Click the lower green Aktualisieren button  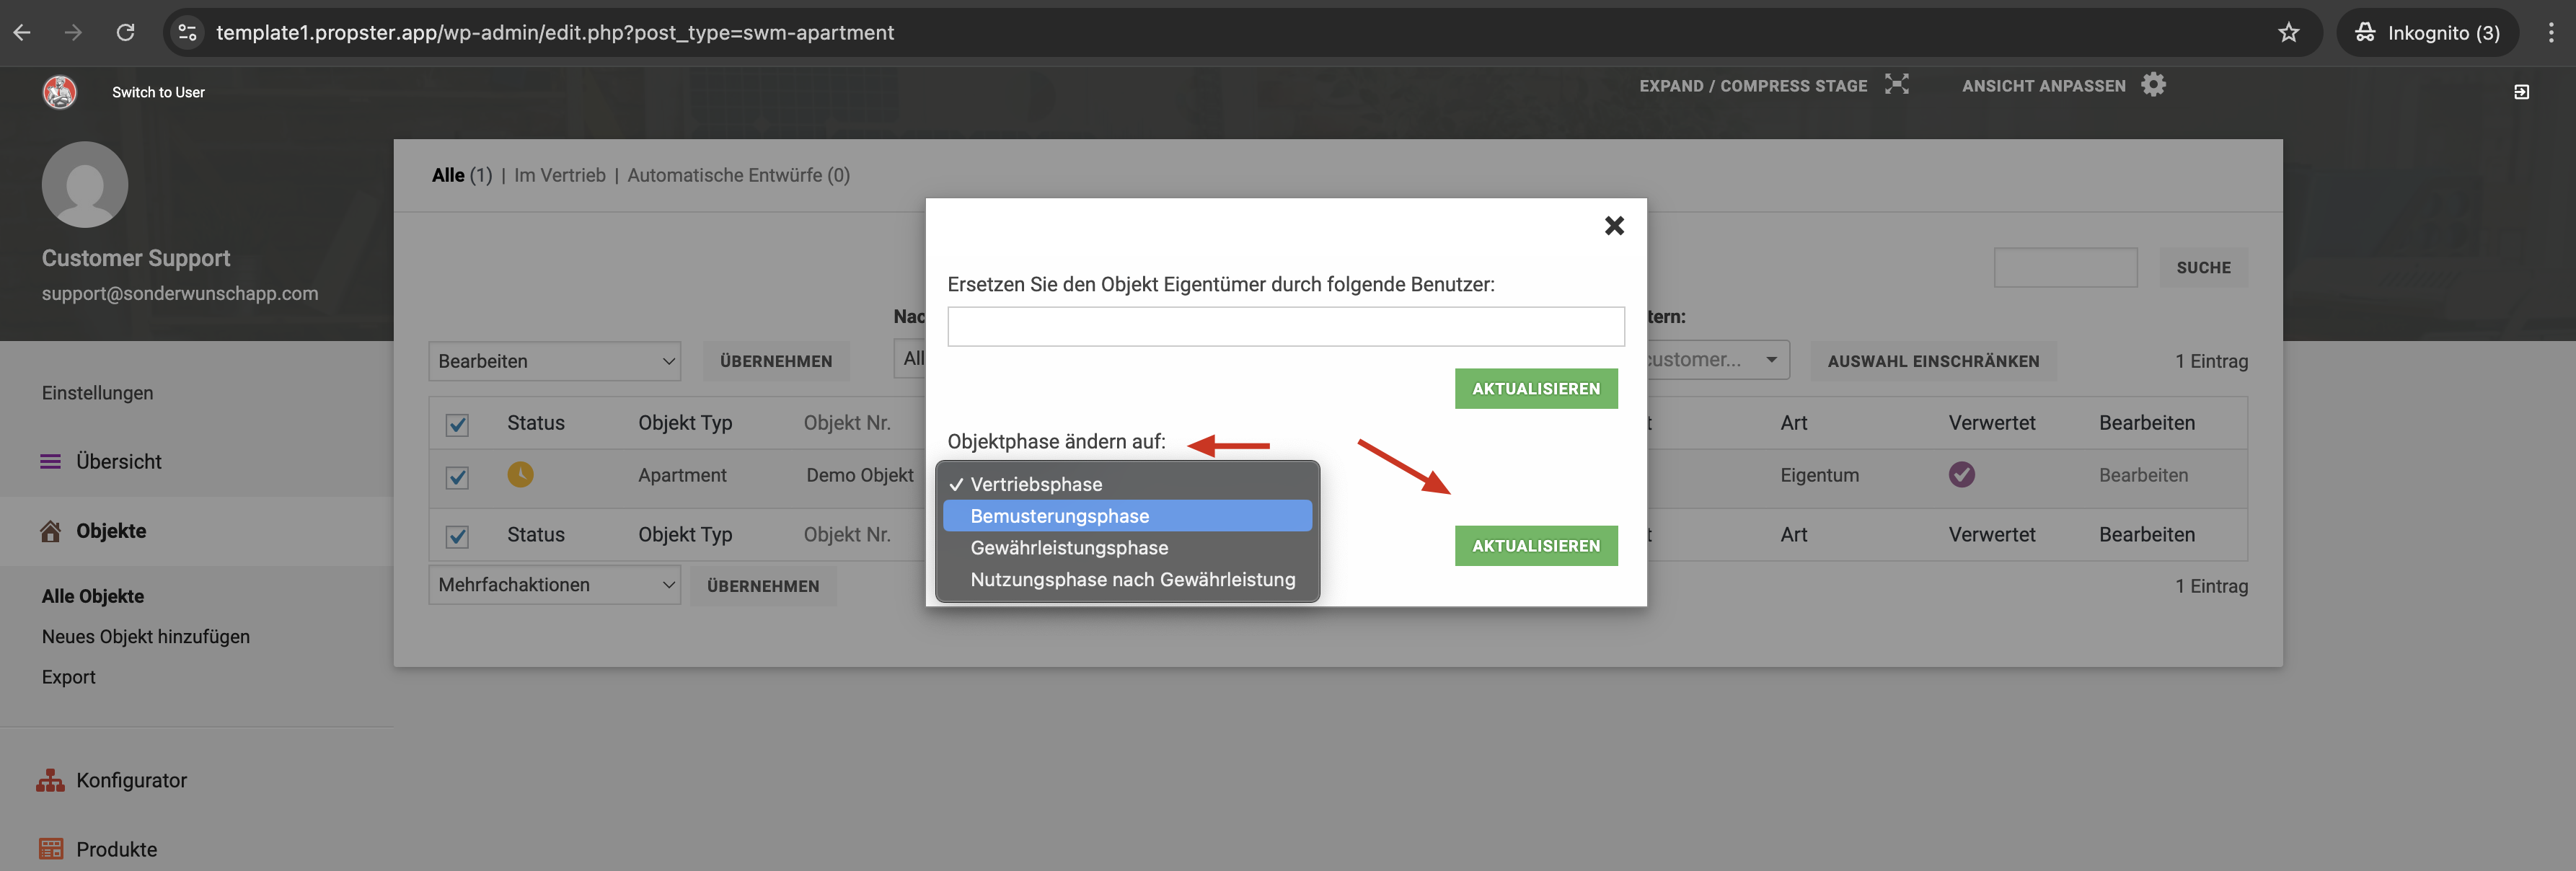tap(1535, 546)
